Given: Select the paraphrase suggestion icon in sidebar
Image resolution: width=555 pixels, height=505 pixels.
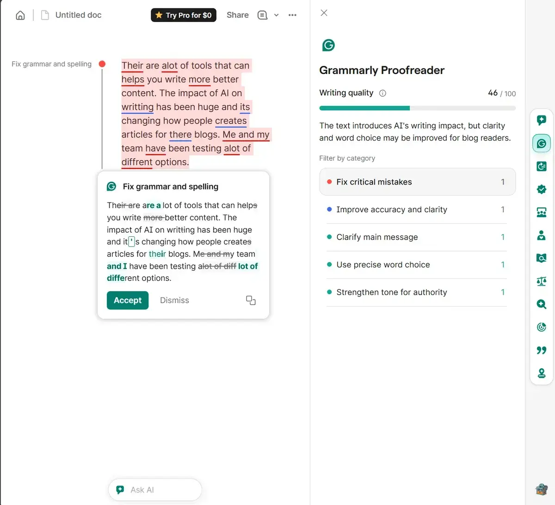Looking at the screenshot, I should coord(541,166).
